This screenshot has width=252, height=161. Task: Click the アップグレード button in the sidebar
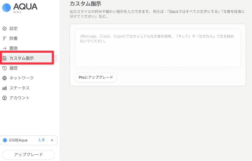(x=29, y=155)
